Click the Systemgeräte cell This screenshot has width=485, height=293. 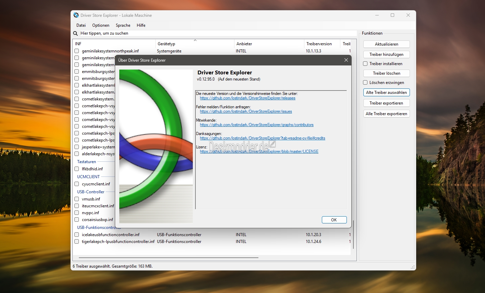[x=169, y=51]
